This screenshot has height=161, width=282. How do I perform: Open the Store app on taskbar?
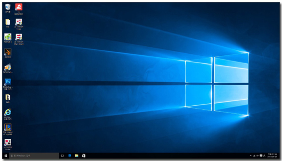(x=84, y=156)
